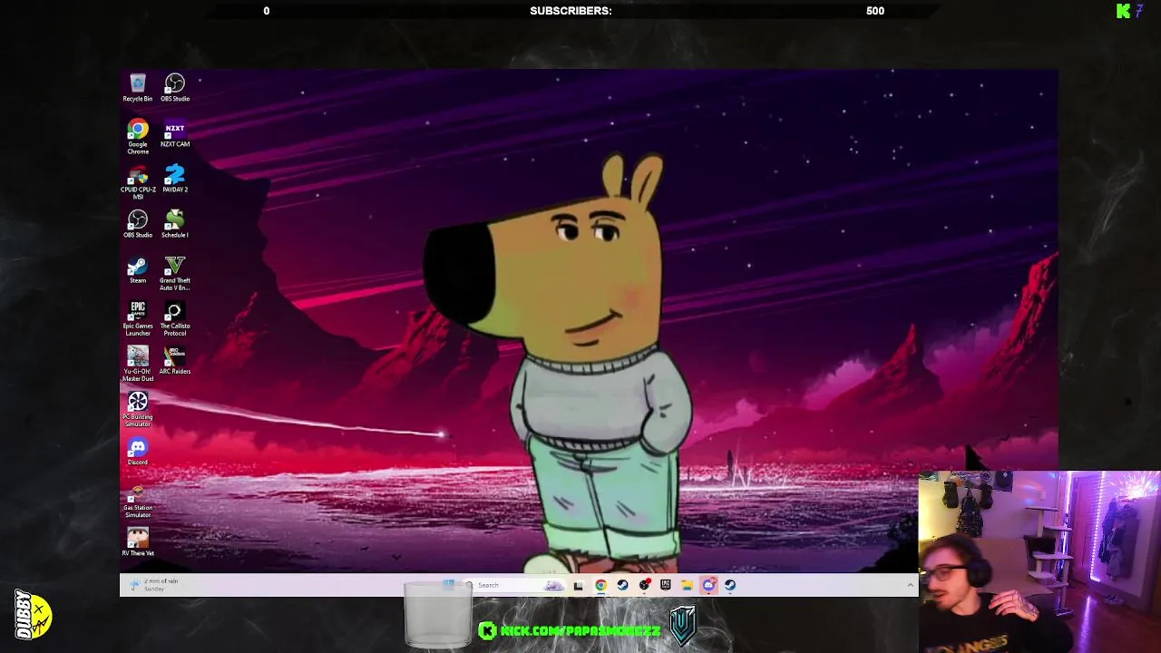Launch PAYDAY 2 from the desktop
The width and height of the screenshot is (1161, 653).
pos(175,179)
